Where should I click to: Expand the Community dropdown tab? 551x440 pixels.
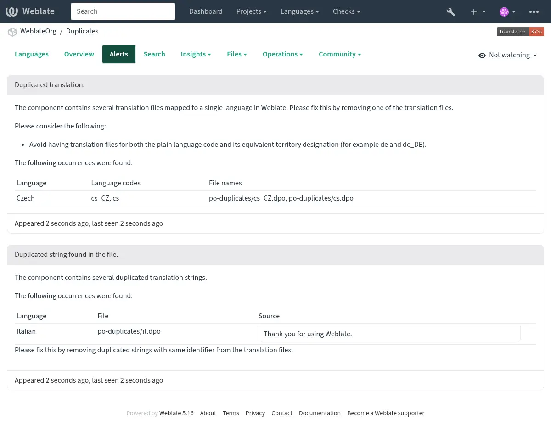[340, 54]
